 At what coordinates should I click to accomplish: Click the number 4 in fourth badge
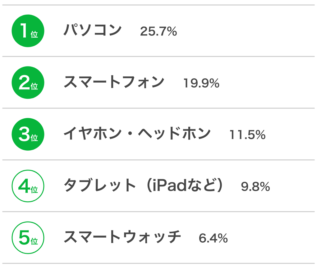click(24, 185)
